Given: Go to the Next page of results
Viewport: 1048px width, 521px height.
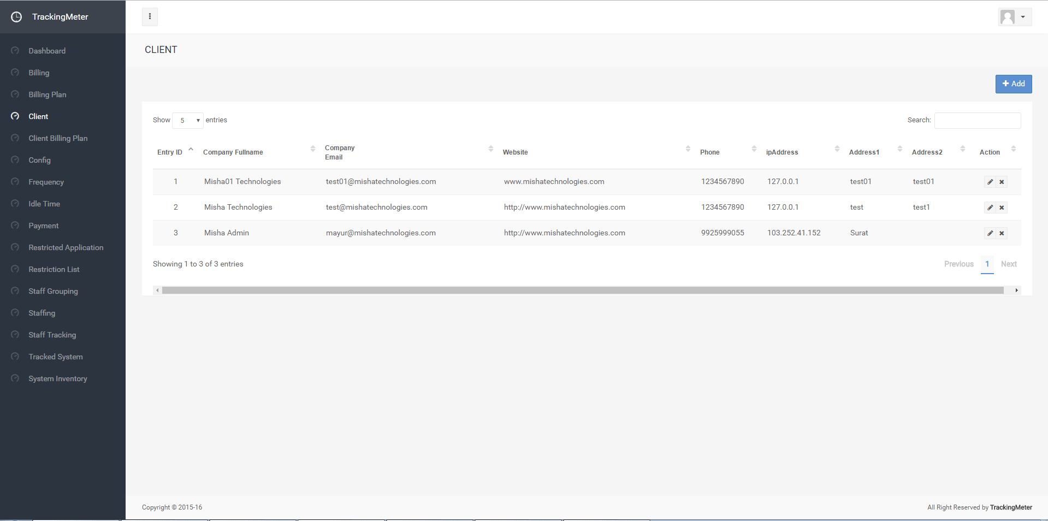Looking at the screenshot, I should point(1008,264).
